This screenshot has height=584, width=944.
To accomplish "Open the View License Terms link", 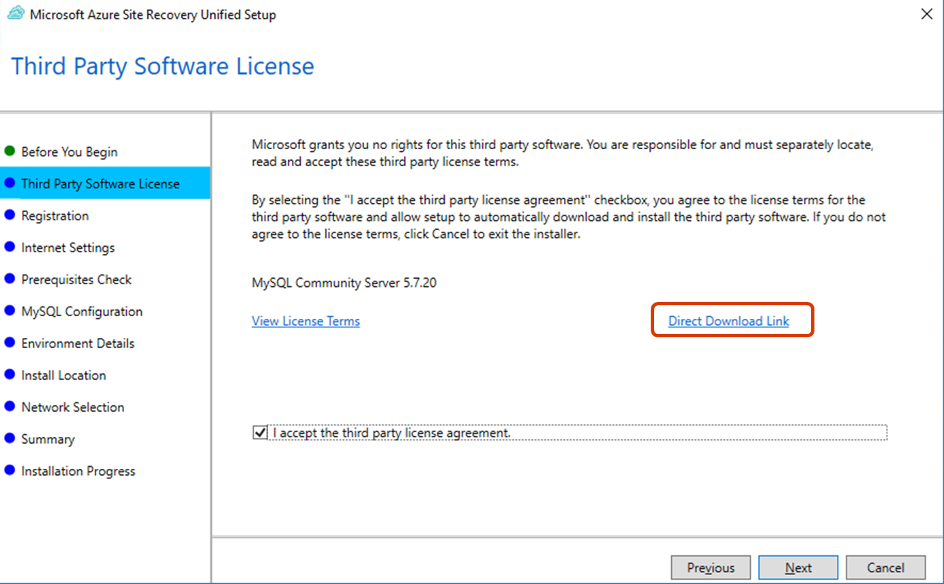I will 306,321.
